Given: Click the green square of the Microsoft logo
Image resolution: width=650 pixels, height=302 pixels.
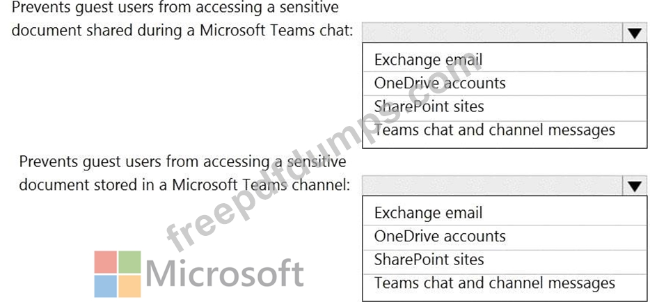Looking at the screenshot, I should pos(129,262).
